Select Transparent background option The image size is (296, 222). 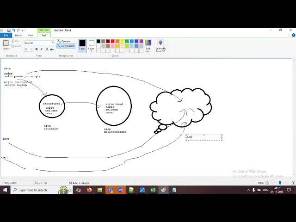66,46
